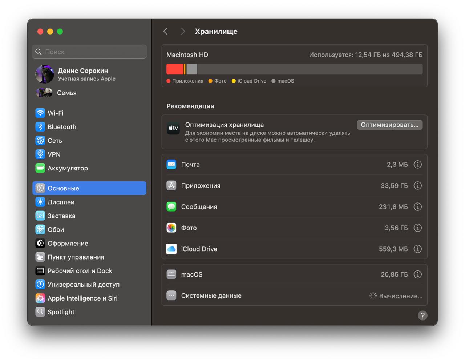
Task: Click the Системные данные row label
Action: coord(211,296)
